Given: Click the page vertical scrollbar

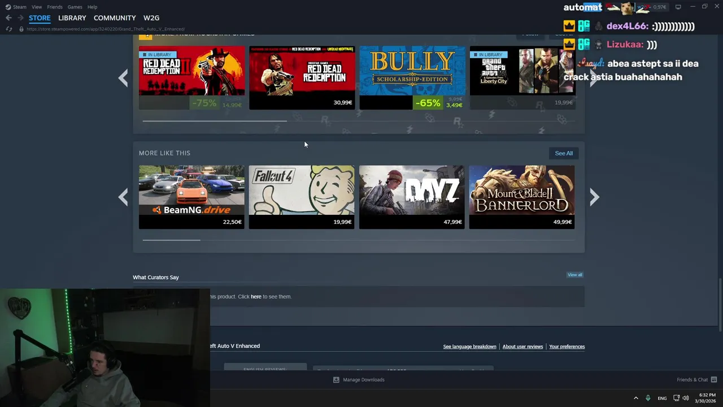Looking at the screenshot, I should (x=720, y=305).
